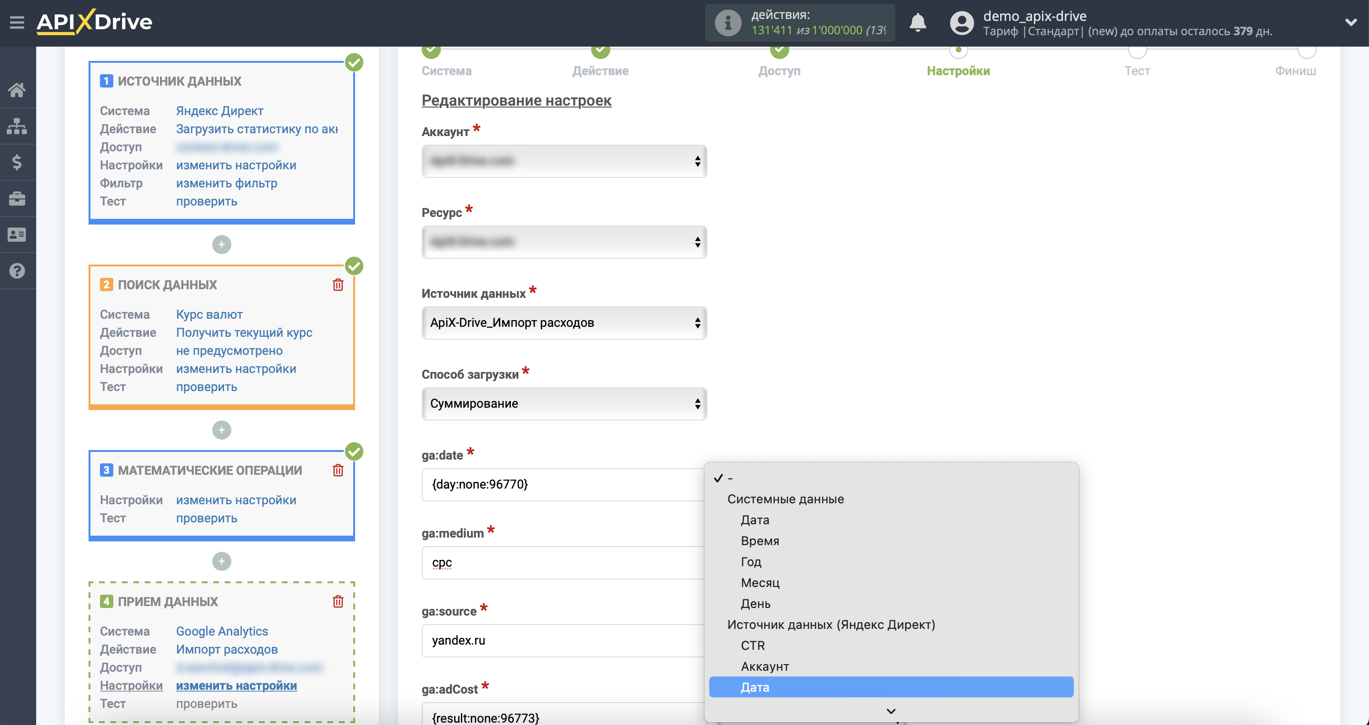Open Загрузить статистику action link

point(257,128)
